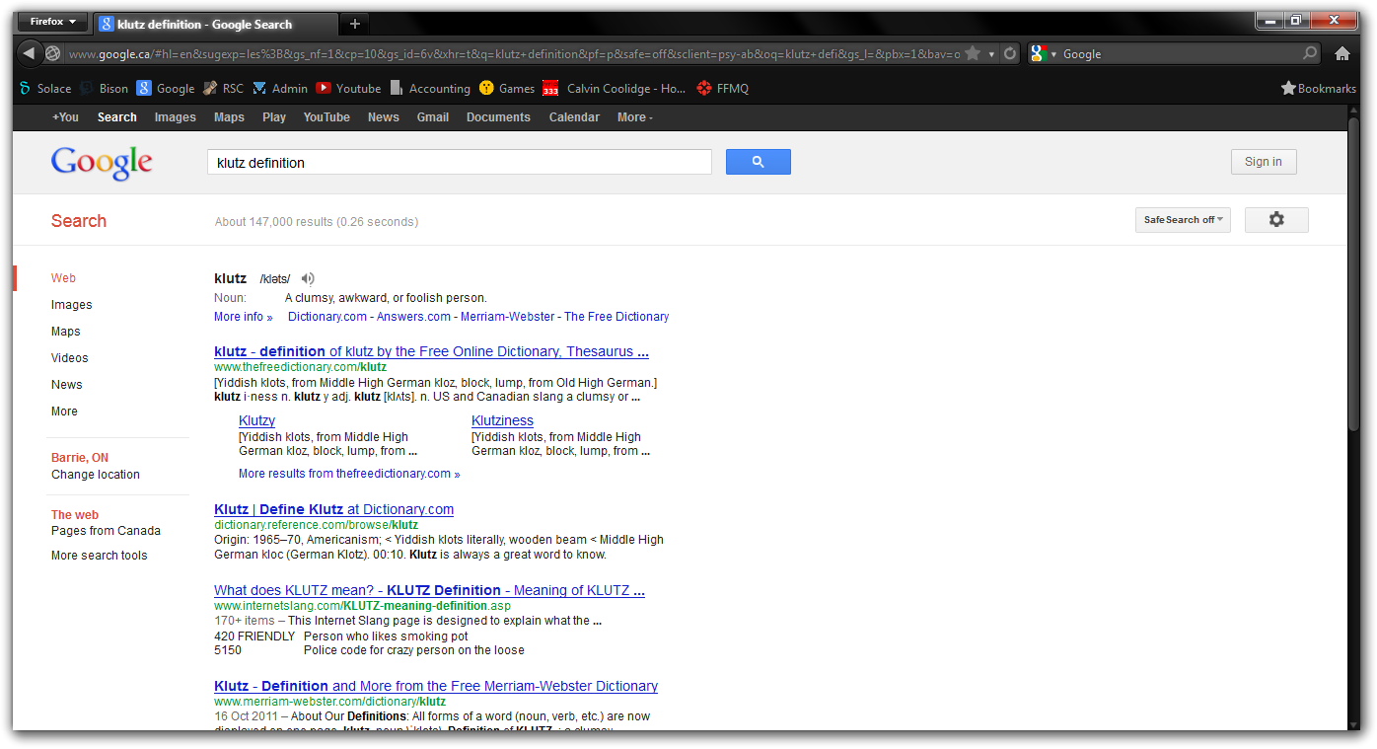Open the Admin bookmark
The width and height of the screenshot is (1377, 749).
(280, 89)
